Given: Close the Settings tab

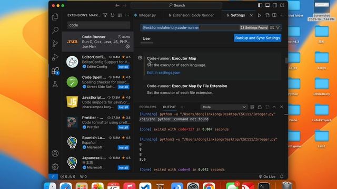Looking at the screenshot, I should pyautogui.click(x=251, y=15).
